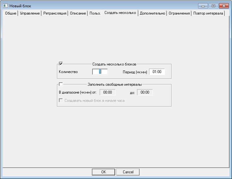Go to the Повтор интервала tab
This screenshot has height=179, width=232.
[208, 13]
